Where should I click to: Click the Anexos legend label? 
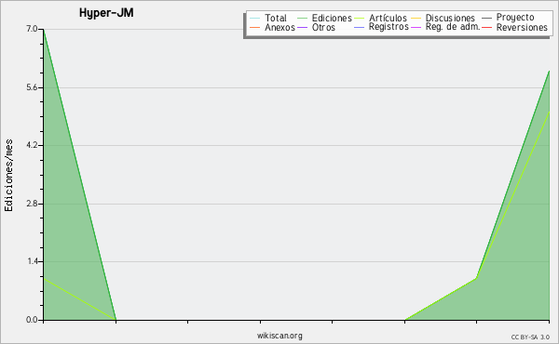click(x=279, y=27)
